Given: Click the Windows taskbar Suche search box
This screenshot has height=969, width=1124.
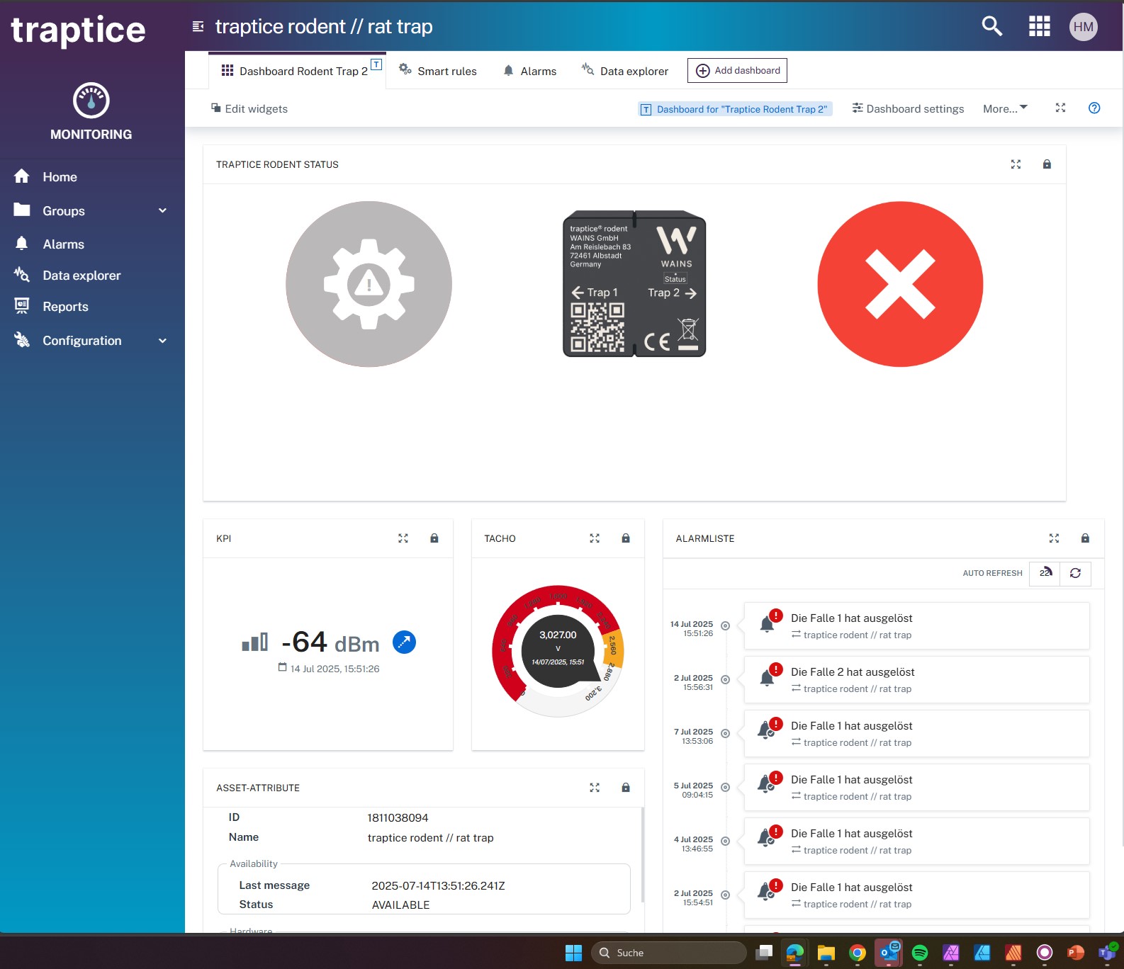Looking at the screenshot, I should click(x=669, y=953).
